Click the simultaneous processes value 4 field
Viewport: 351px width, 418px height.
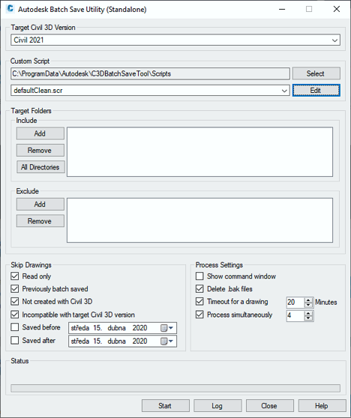tap(295, 316)
